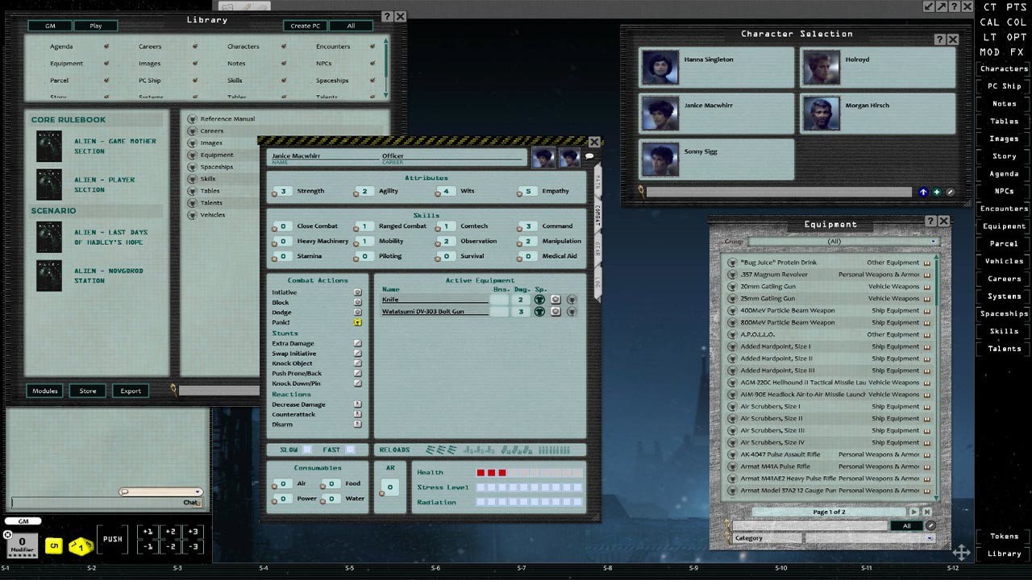This screenshot has width=1032, height=580.
Task: Open the chat recipient dropdown
Action: (160, 491)
